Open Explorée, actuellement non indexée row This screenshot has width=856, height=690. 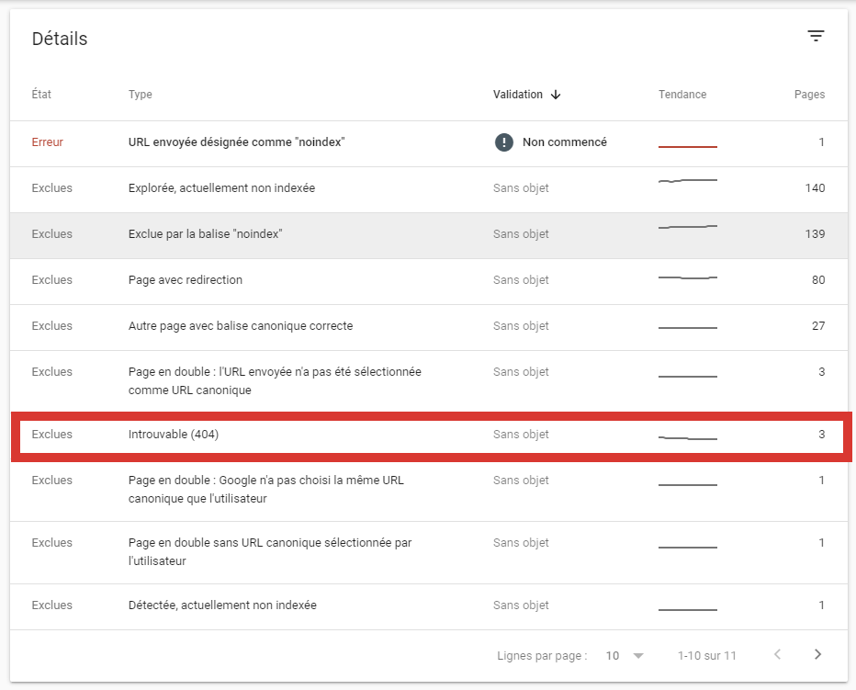pyautogui.click(x=221, y=188)
